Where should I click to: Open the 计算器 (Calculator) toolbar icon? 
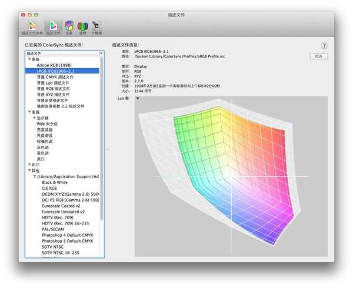click(97, 26)
